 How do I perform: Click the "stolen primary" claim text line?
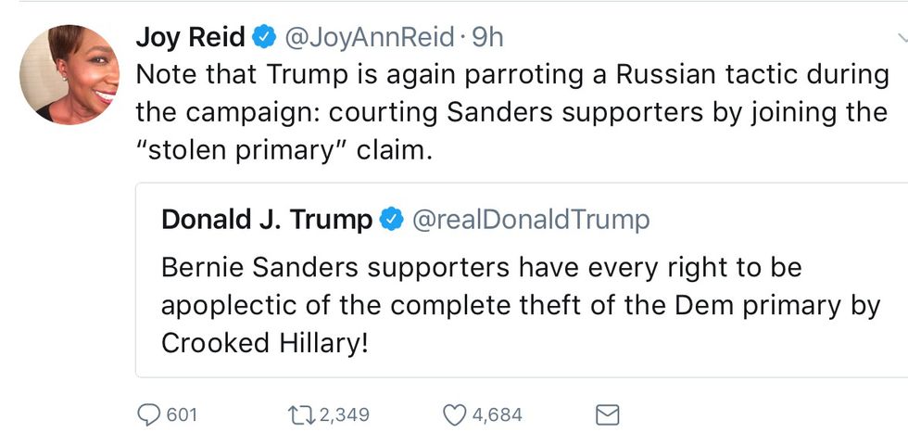point(284,149)
